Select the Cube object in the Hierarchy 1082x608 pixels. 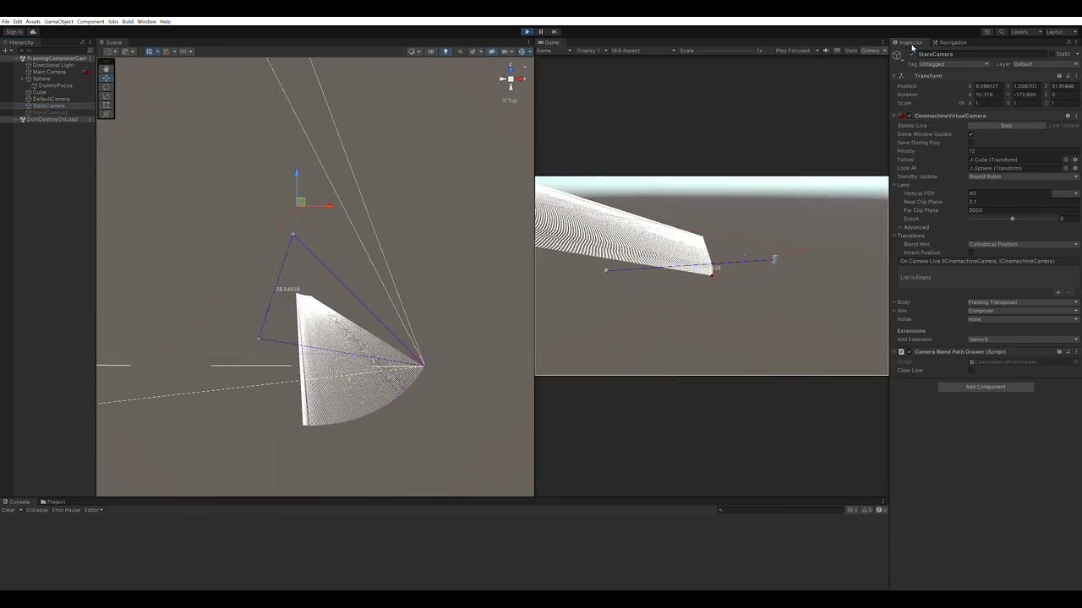[38, 92]
